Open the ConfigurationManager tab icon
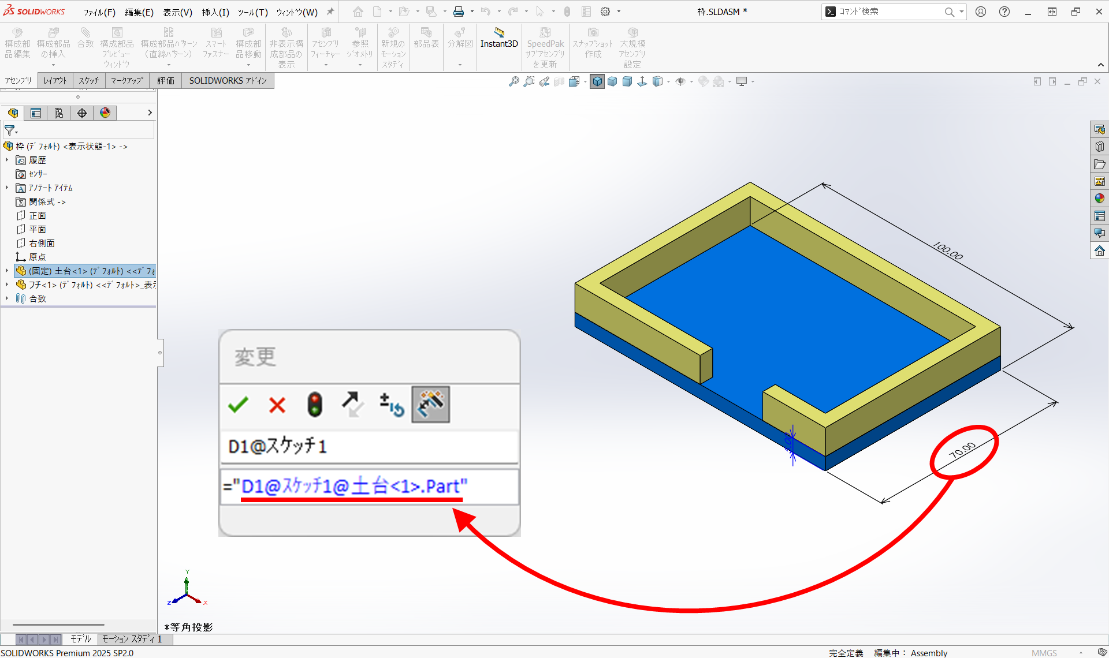 point(59,113)
